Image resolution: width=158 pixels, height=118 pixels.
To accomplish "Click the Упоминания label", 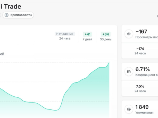I will tap(144, 113).
